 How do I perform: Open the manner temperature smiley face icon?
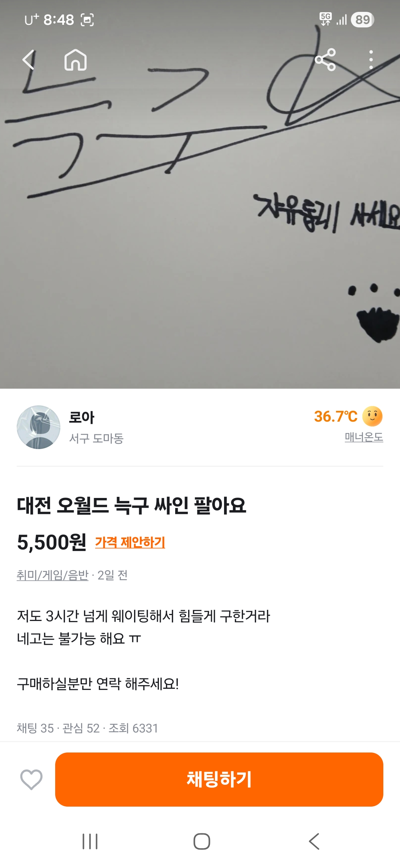tap(373, 416)
